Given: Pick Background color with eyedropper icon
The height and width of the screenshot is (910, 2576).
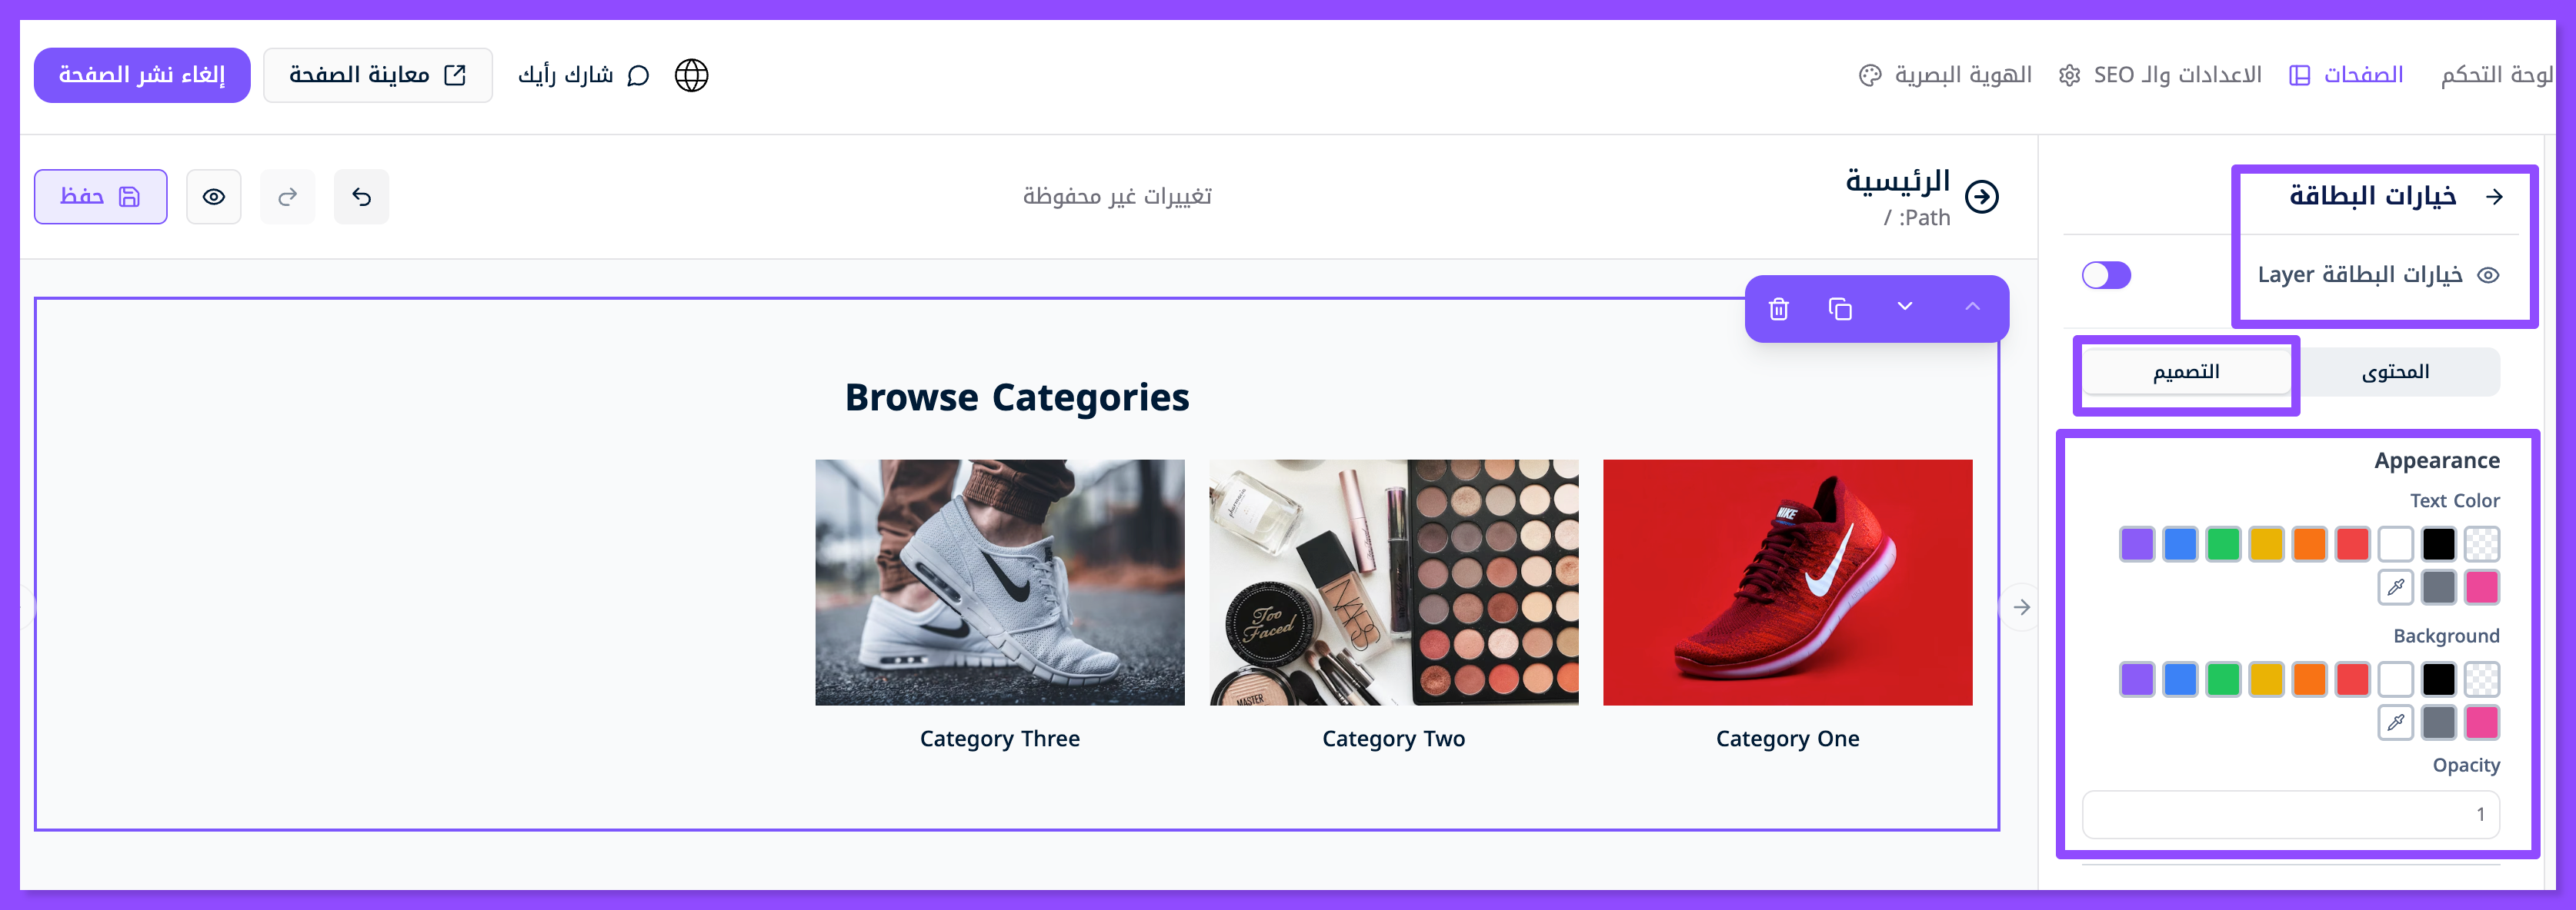Looking at the screenshot, I should point(2396,722).
